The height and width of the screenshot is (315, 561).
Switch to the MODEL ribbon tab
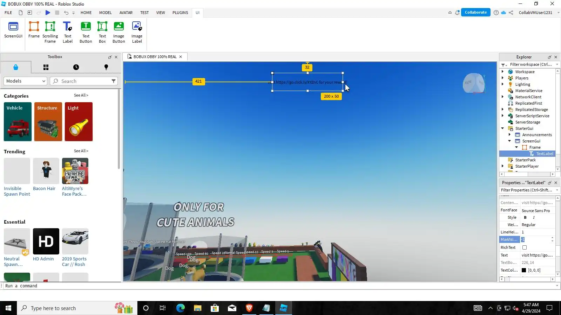pos(105,13)
